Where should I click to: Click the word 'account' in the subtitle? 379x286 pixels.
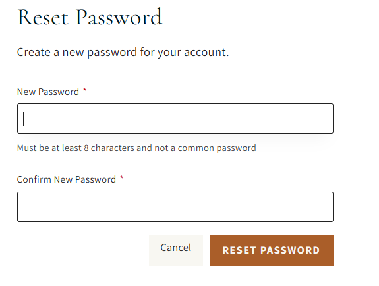(x=205, y=52)
